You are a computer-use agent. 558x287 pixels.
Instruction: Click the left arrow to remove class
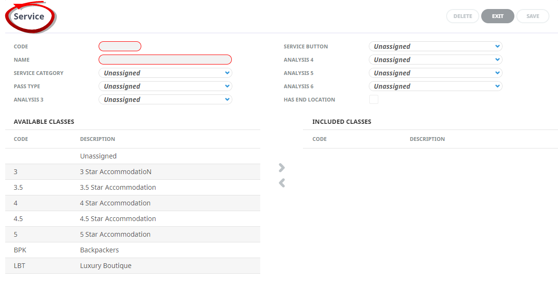282,183
